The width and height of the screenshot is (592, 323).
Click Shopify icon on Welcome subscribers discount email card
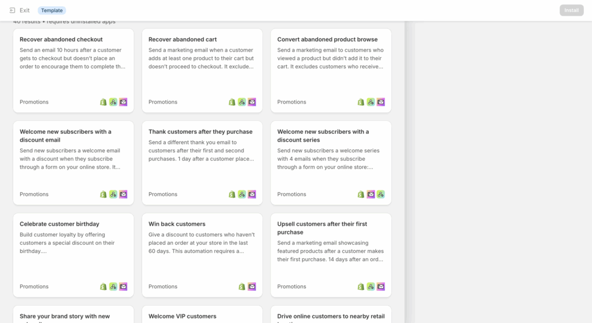(103, 194)
